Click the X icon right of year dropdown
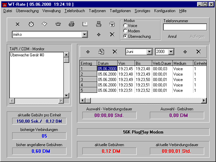216x162 pixels. 198,52
